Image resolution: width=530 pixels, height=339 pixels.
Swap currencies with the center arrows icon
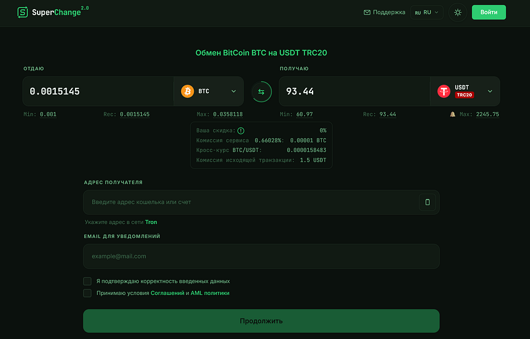tap(261, 91)
